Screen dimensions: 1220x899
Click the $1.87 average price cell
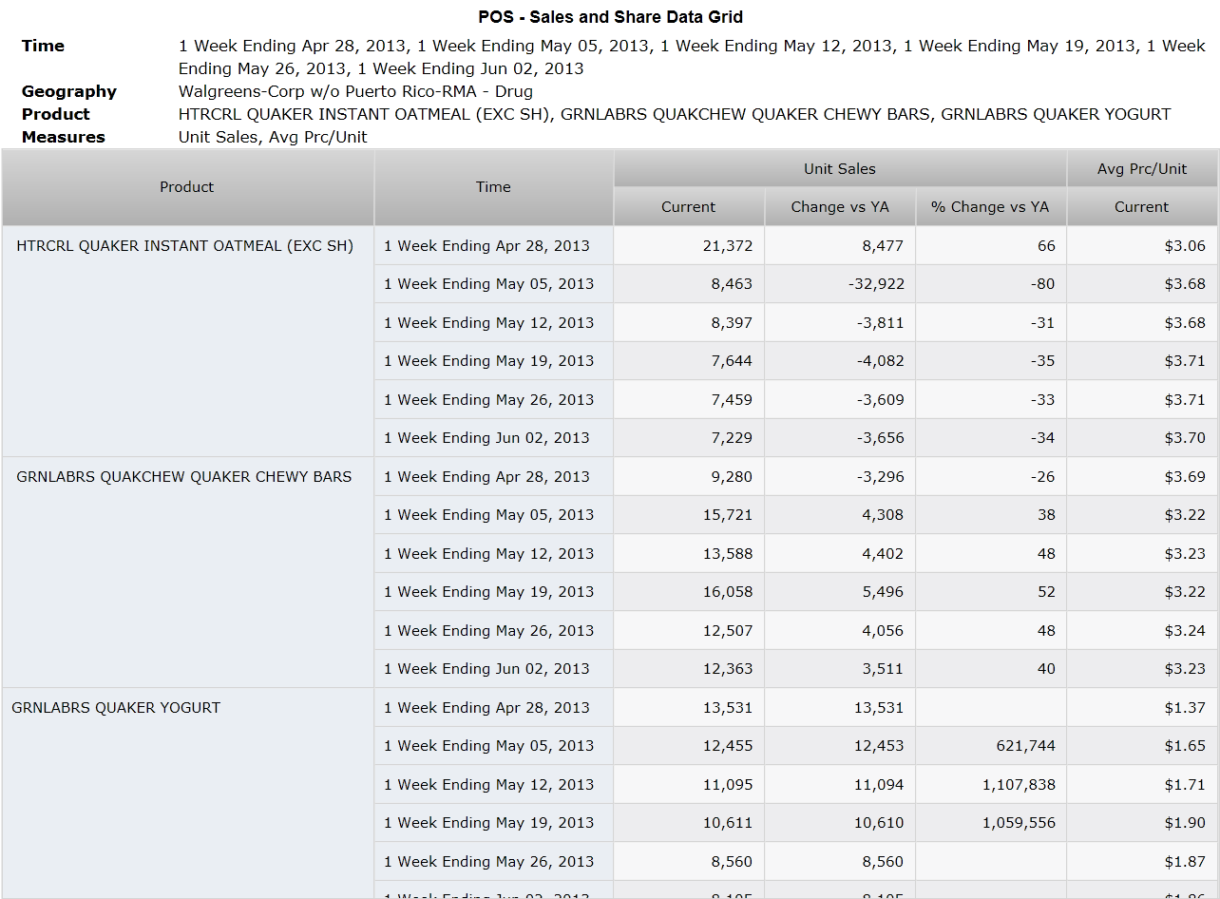(1142, 861)
